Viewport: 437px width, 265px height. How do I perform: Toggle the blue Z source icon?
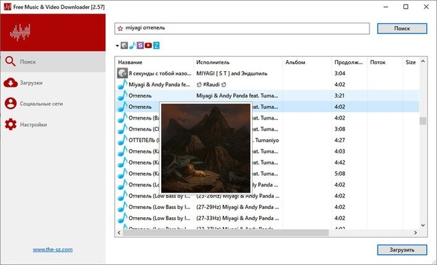(x=156, y=46)
